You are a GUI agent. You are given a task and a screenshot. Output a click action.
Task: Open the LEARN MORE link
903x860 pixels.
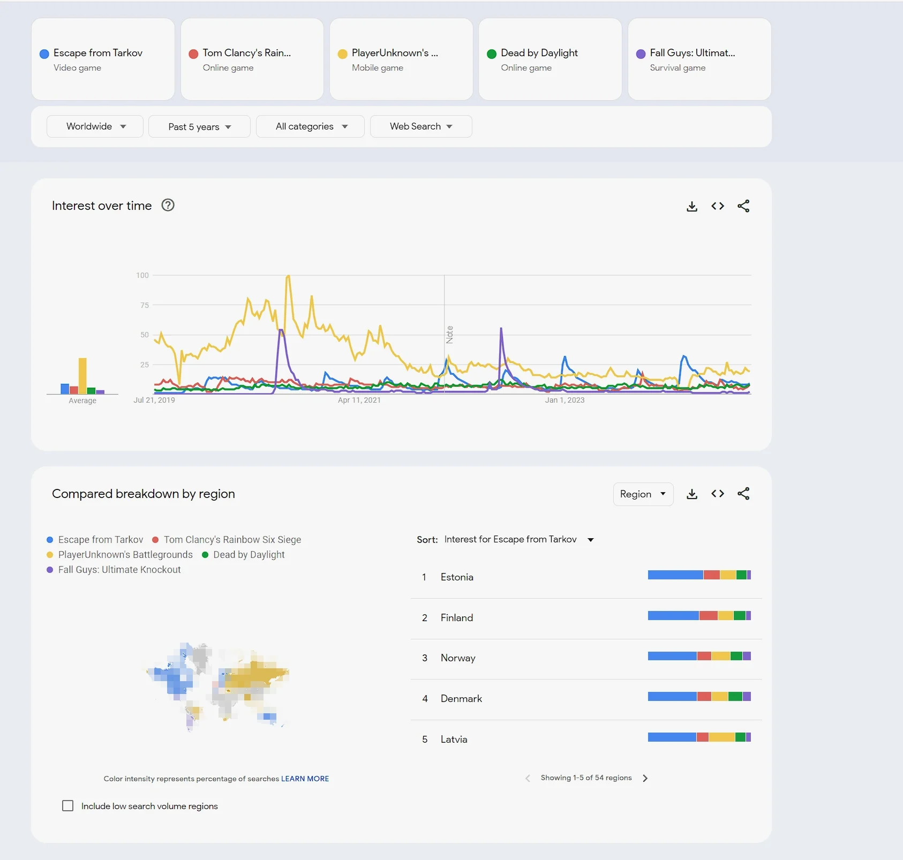tap(305, 779)
